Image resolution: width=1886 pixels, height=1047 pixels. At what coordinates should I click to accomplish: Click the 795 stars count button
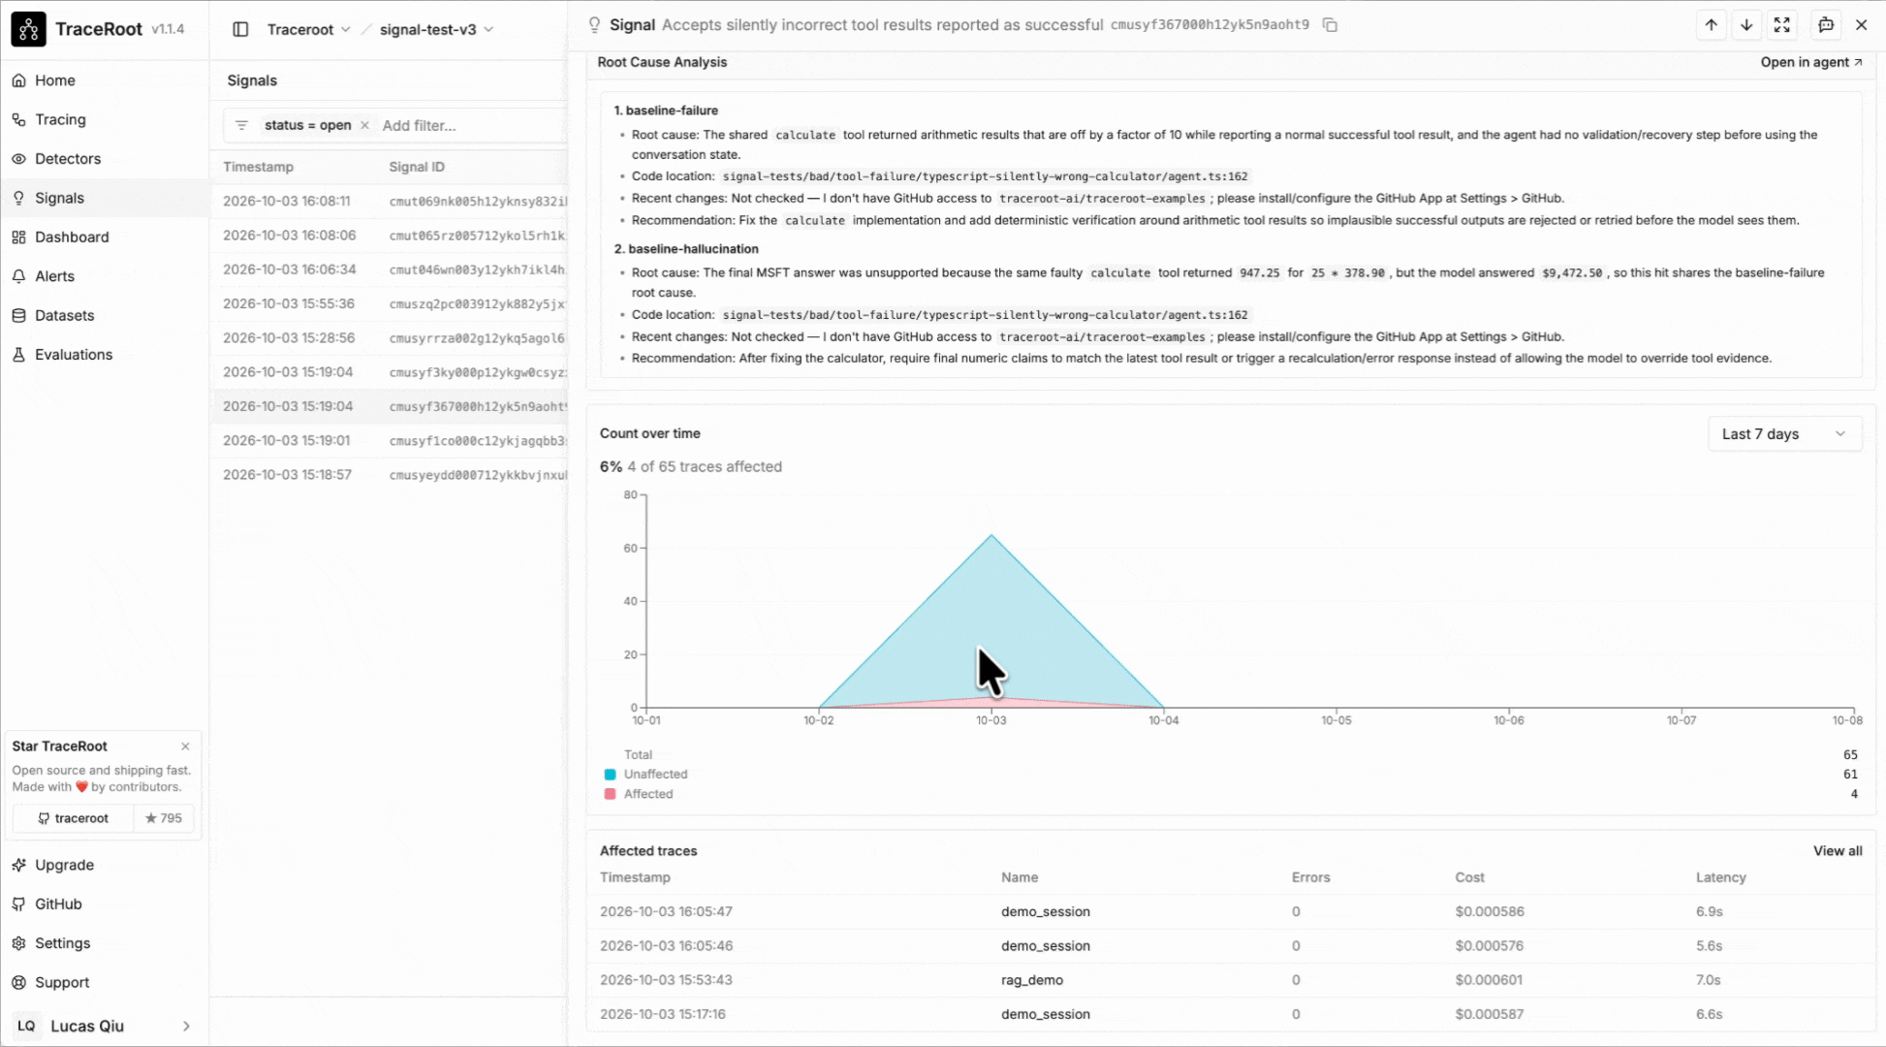point(164,818)
